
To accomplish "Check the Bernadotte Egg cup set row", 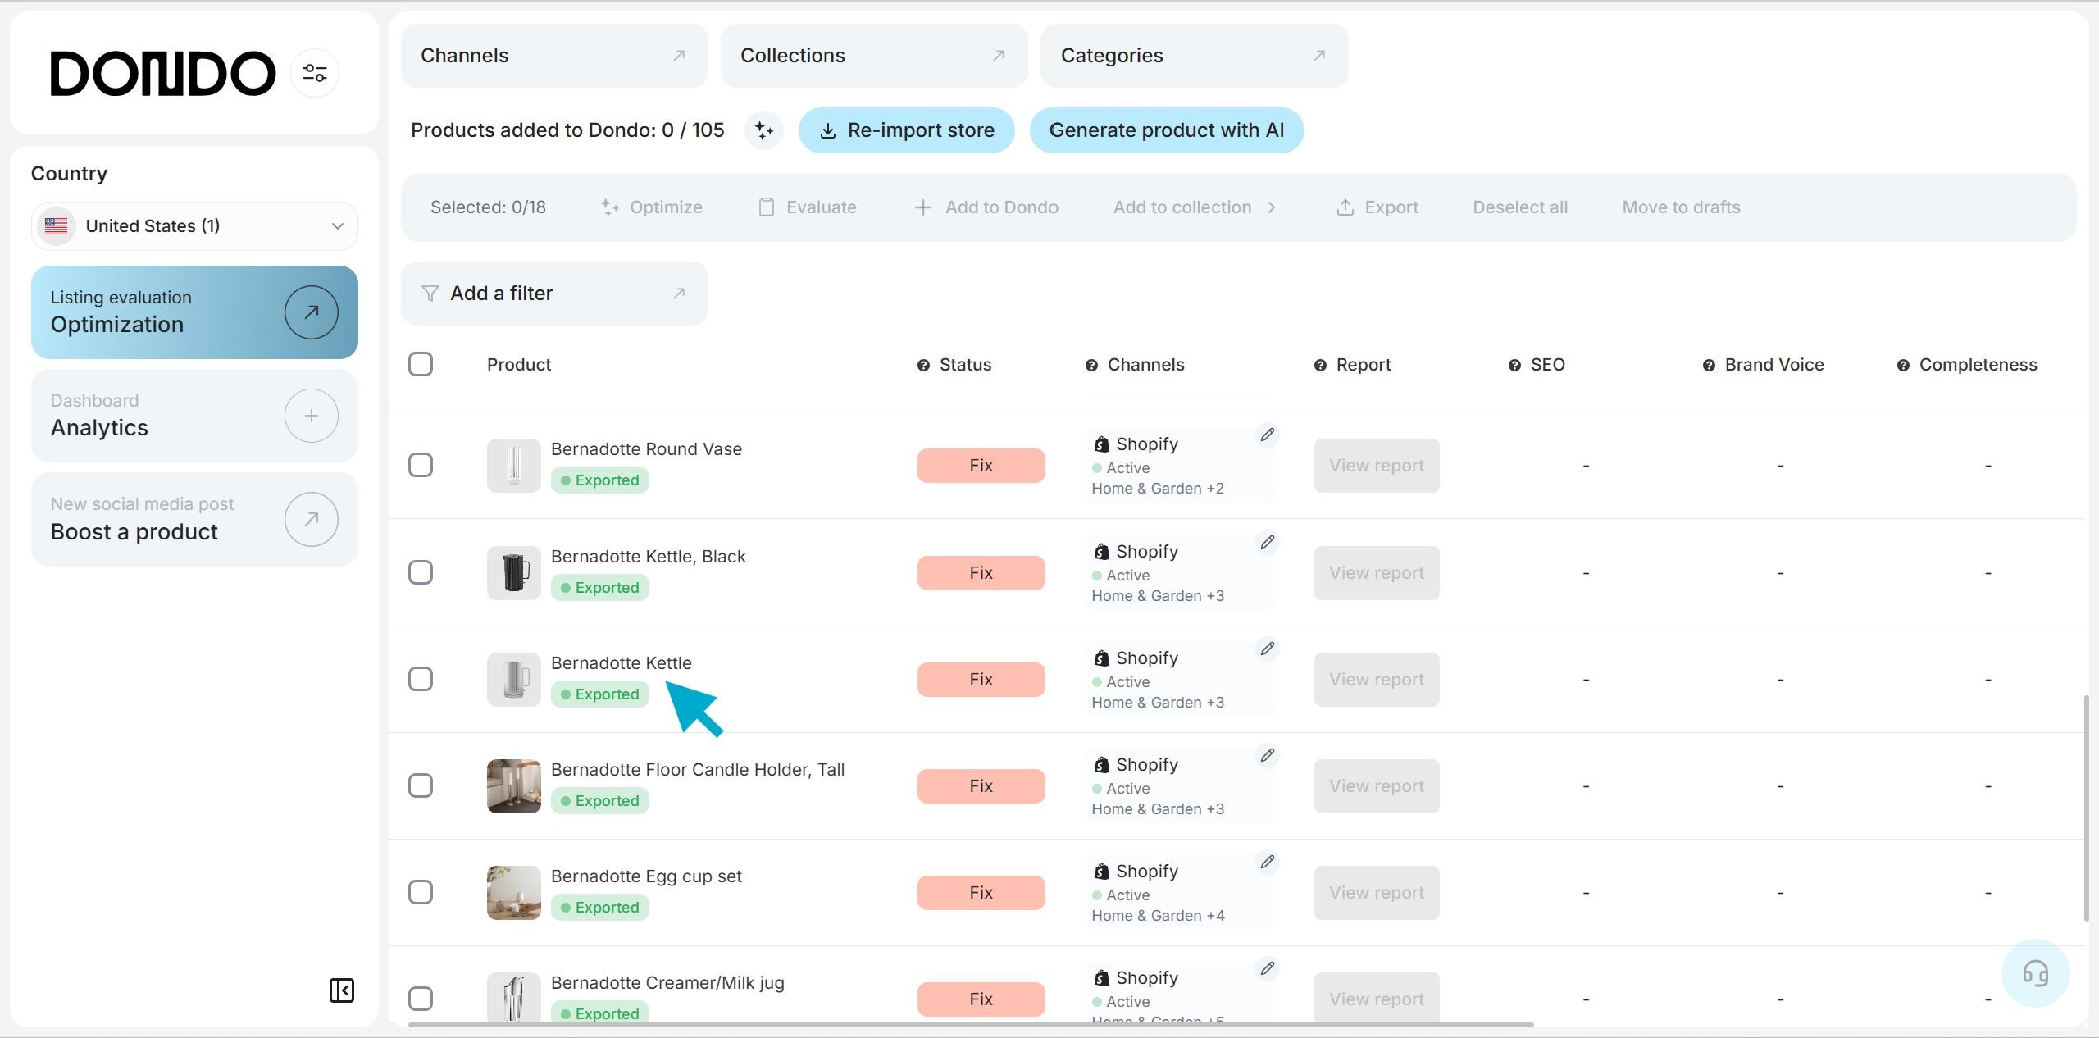I will tap(421, 892).
